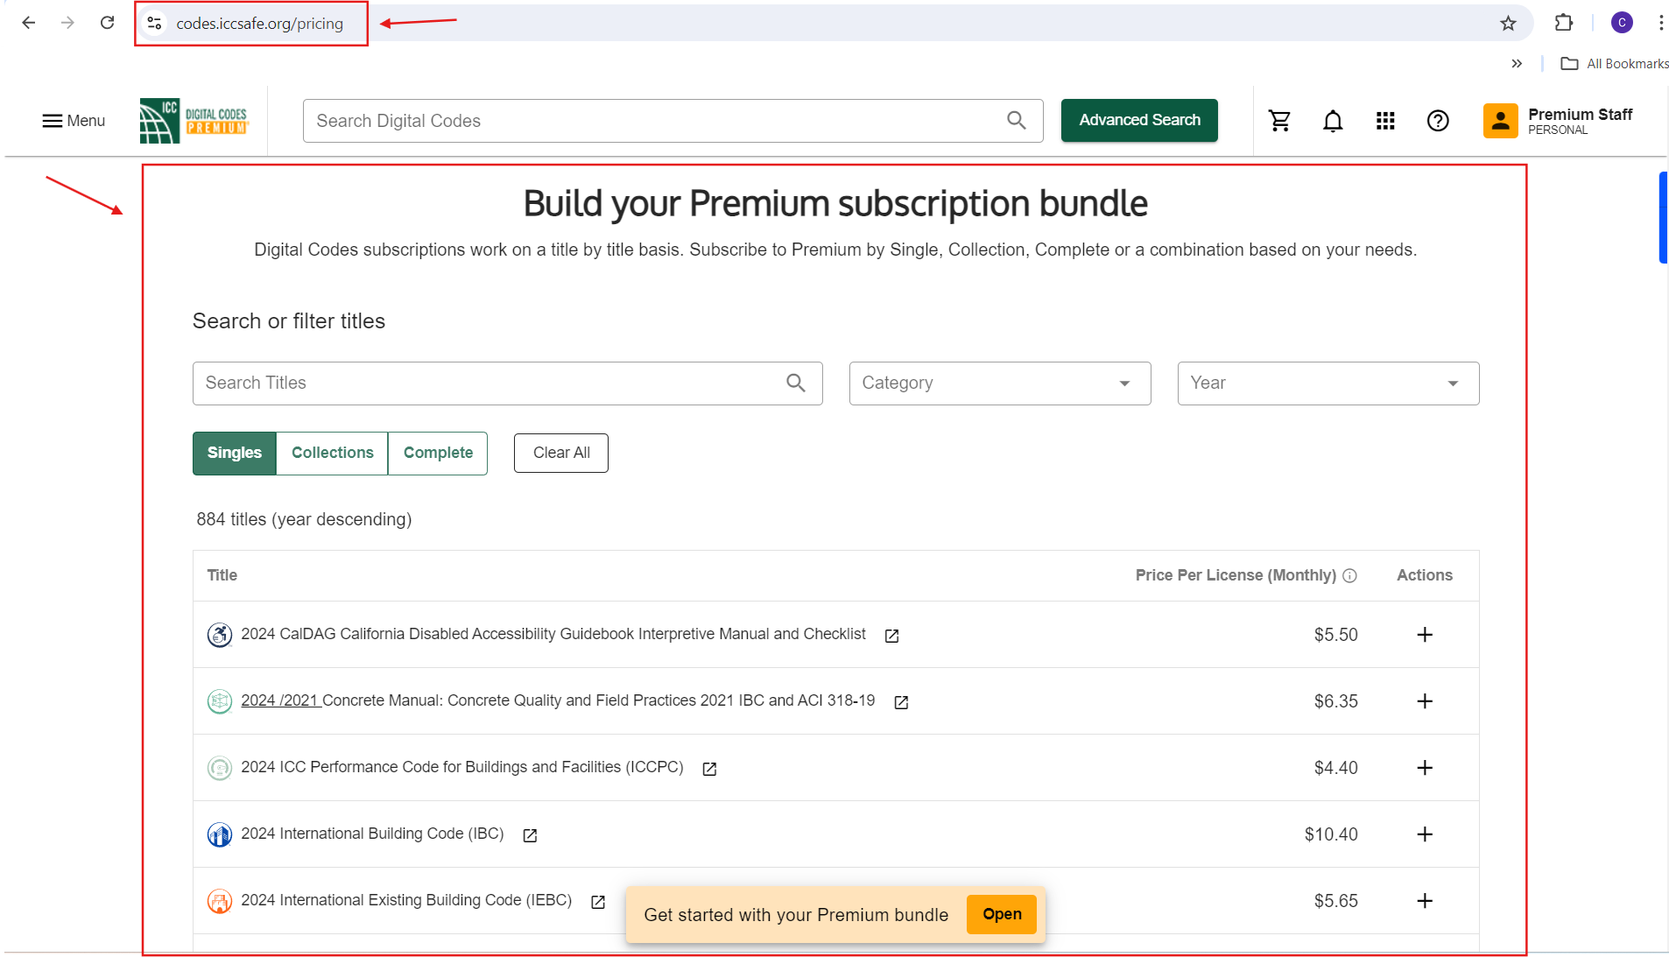Screen dimensions: 1669x957
Task: Go back with the browser back arrow
Action: point(29,23)
